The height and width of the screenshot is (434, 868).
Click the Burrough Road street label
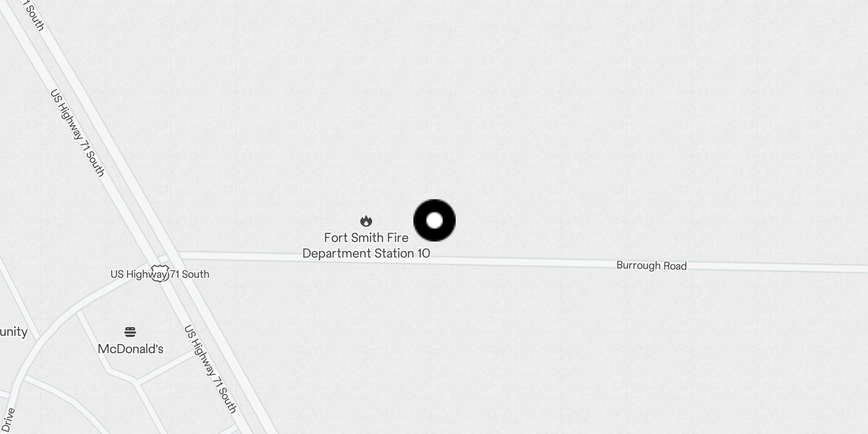[652, 265]
